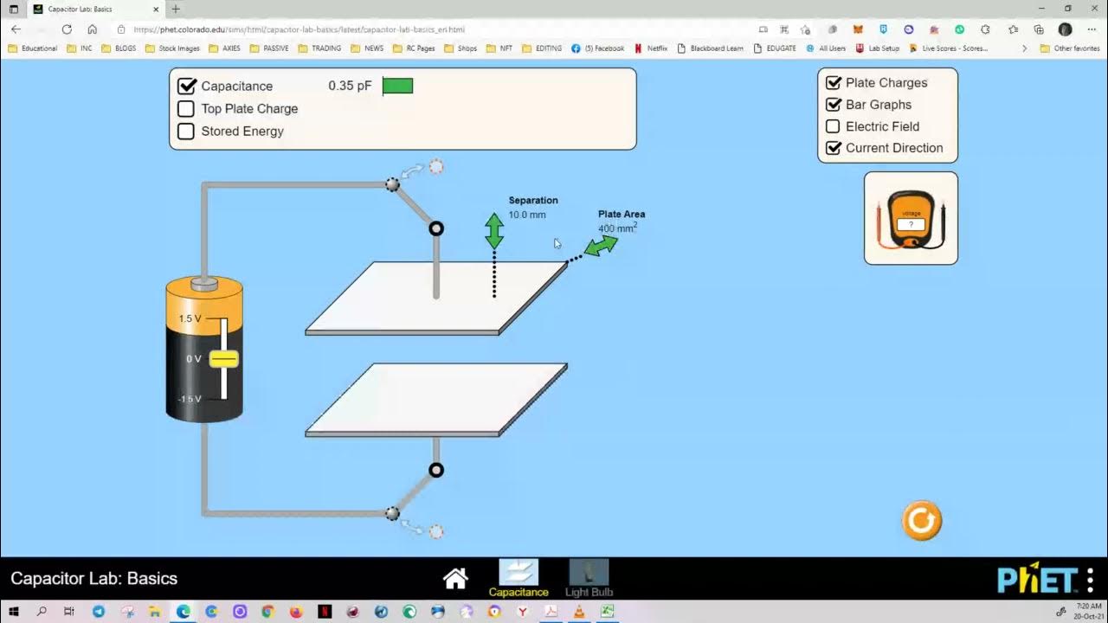Enable the Top Plate Charge checkbox
Viewport: 1108px width, 623px height.
[x=186, y=108]
